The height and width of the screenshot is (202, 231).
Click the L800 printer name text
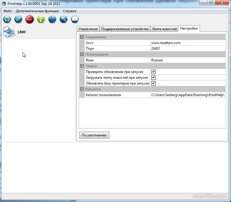coord(21,32)
